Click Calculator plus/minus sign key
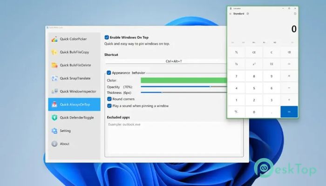The width and height of the screenshot is (326, 186). pyautogui.click(x=237, y=112)
